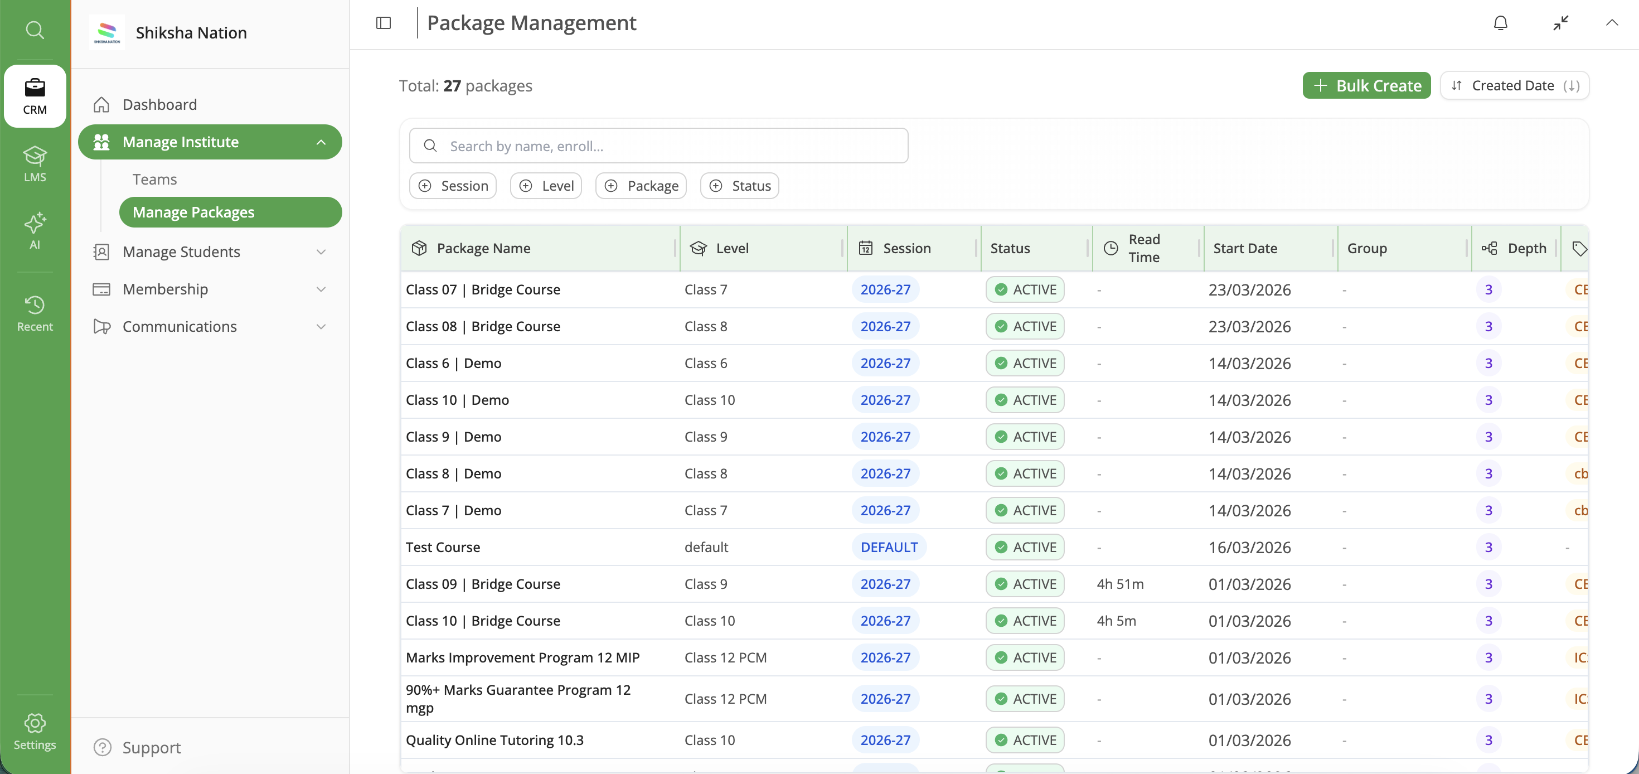Open Quality Online Tutoring 10.3 row
This screenshot has width=1639, height=774.
tap(494, 741)
